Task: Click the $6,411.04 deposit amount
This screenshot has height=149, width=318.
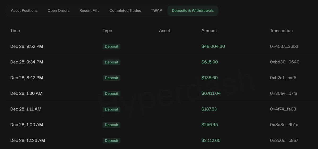Action: pyautogui.click(x=211, y=93)
